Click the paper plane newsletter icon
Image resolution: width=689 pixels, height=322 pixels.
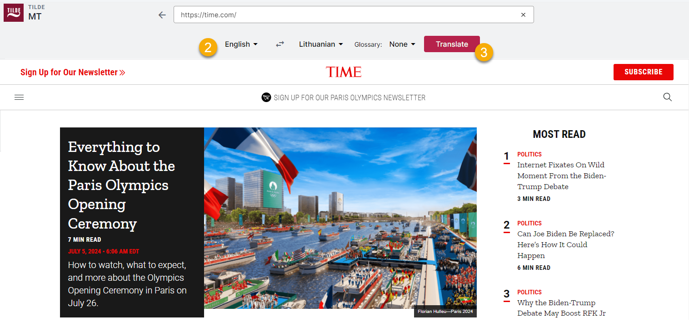pos(266,97)
